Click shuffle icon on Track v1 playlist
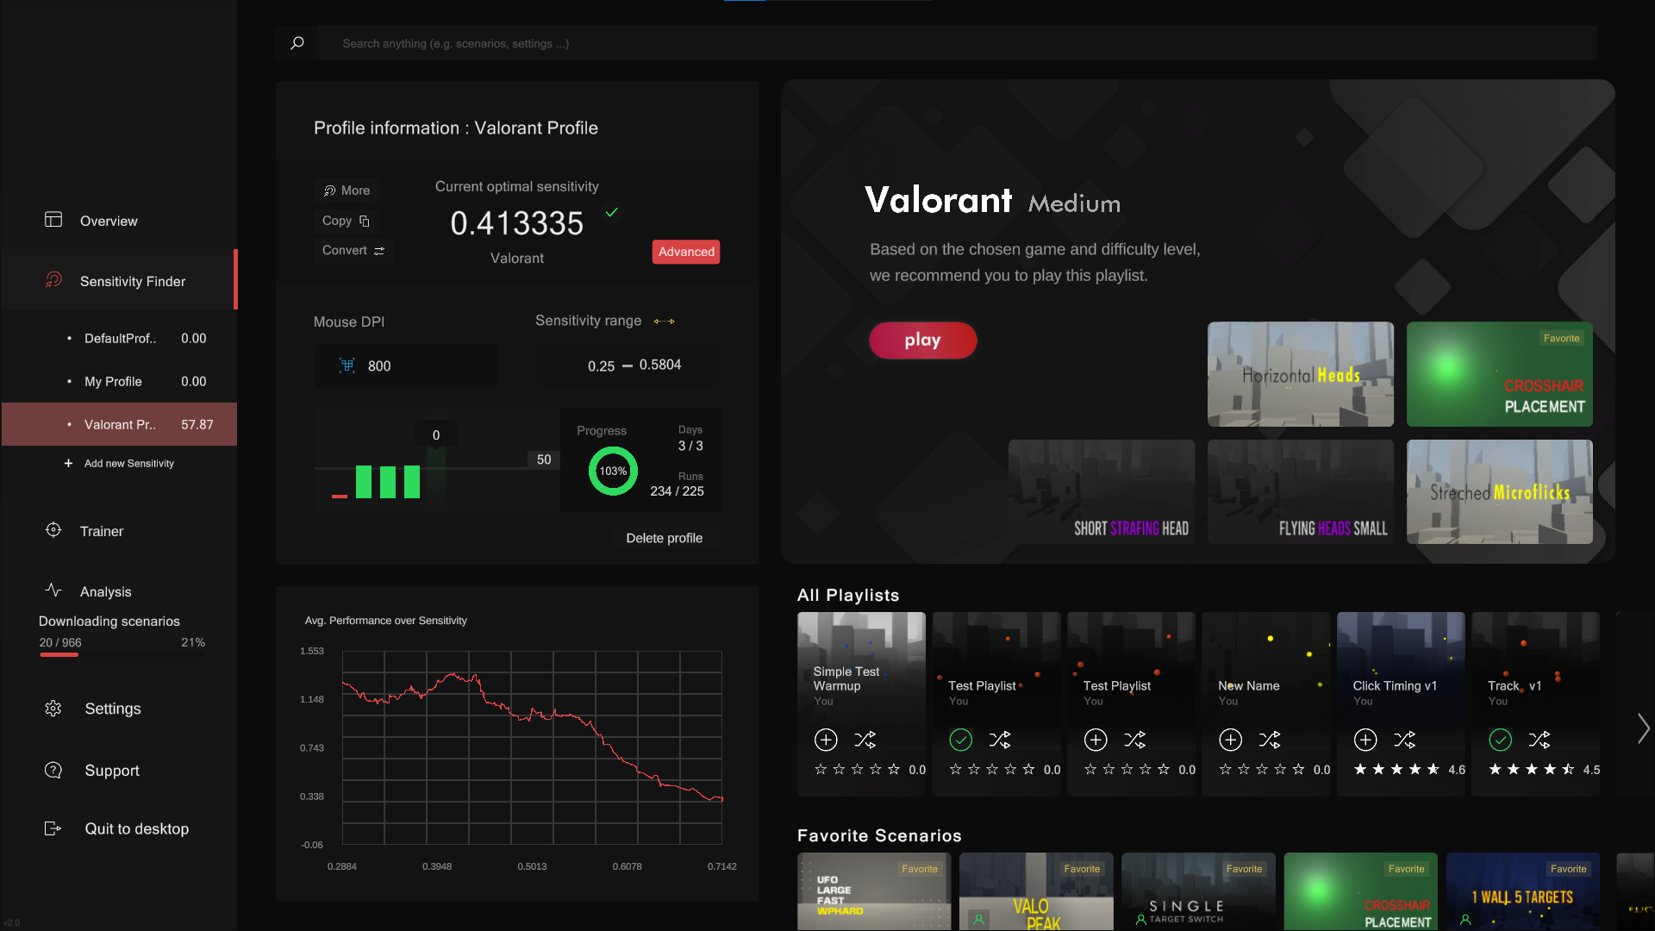 coord(1539,740)
